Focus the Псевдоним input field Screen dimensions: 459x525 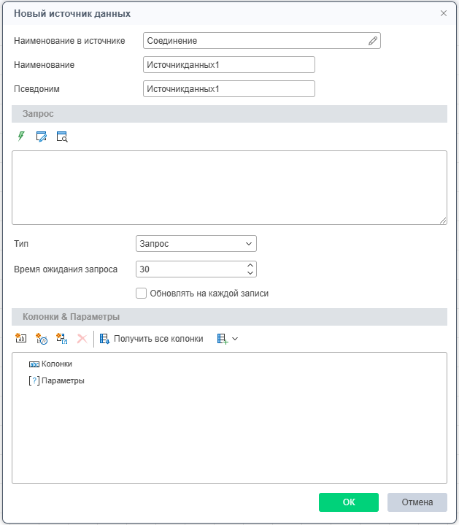(x=229, y=89)
